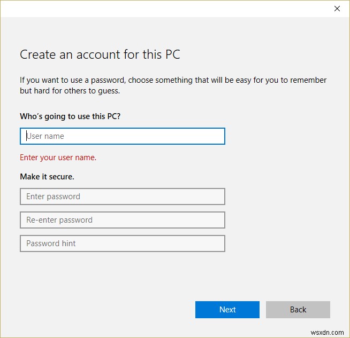Click the blue-outlined name text box
Screen dimensions: 350x338
(122, 136)
